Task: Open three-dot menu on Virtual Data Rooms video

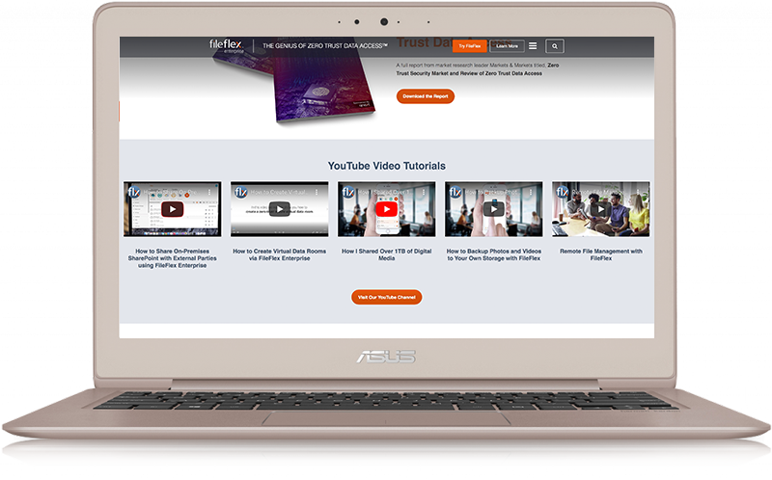Action: pos(317,193)
